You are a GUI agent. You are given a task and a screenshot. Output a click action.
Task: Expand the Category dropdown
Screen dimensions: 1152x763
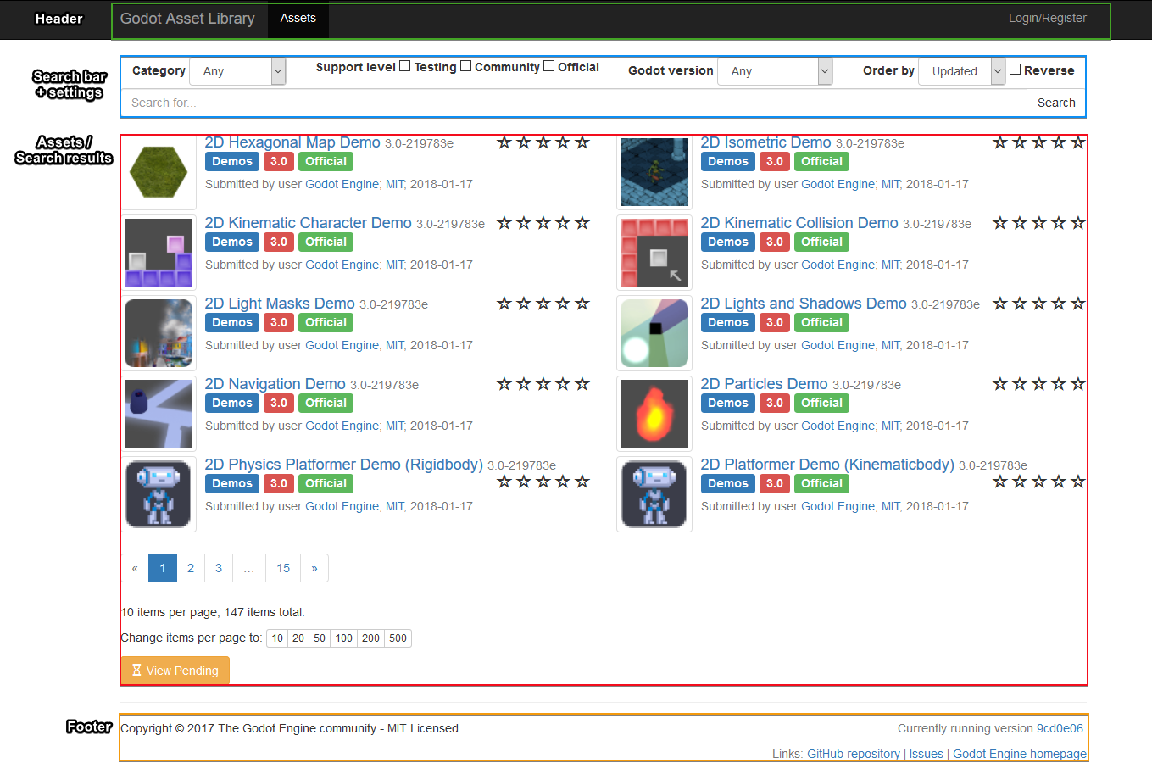point(237,71)
